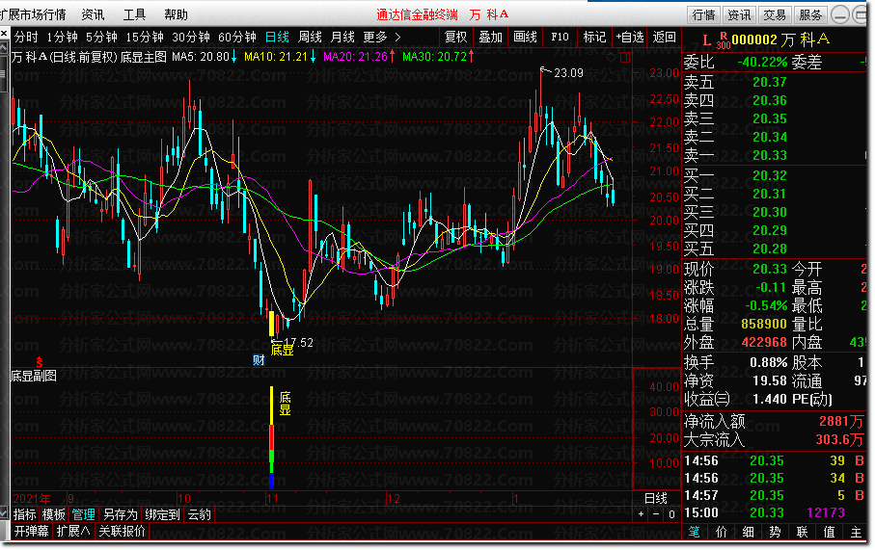
Task: Open the 帮助 menu
Action: coord(176,14)
